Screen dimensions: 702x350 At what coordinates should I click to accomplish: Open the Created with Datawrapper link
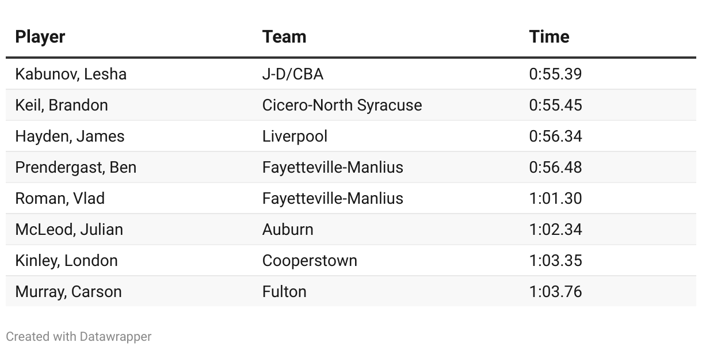(79, 337)
